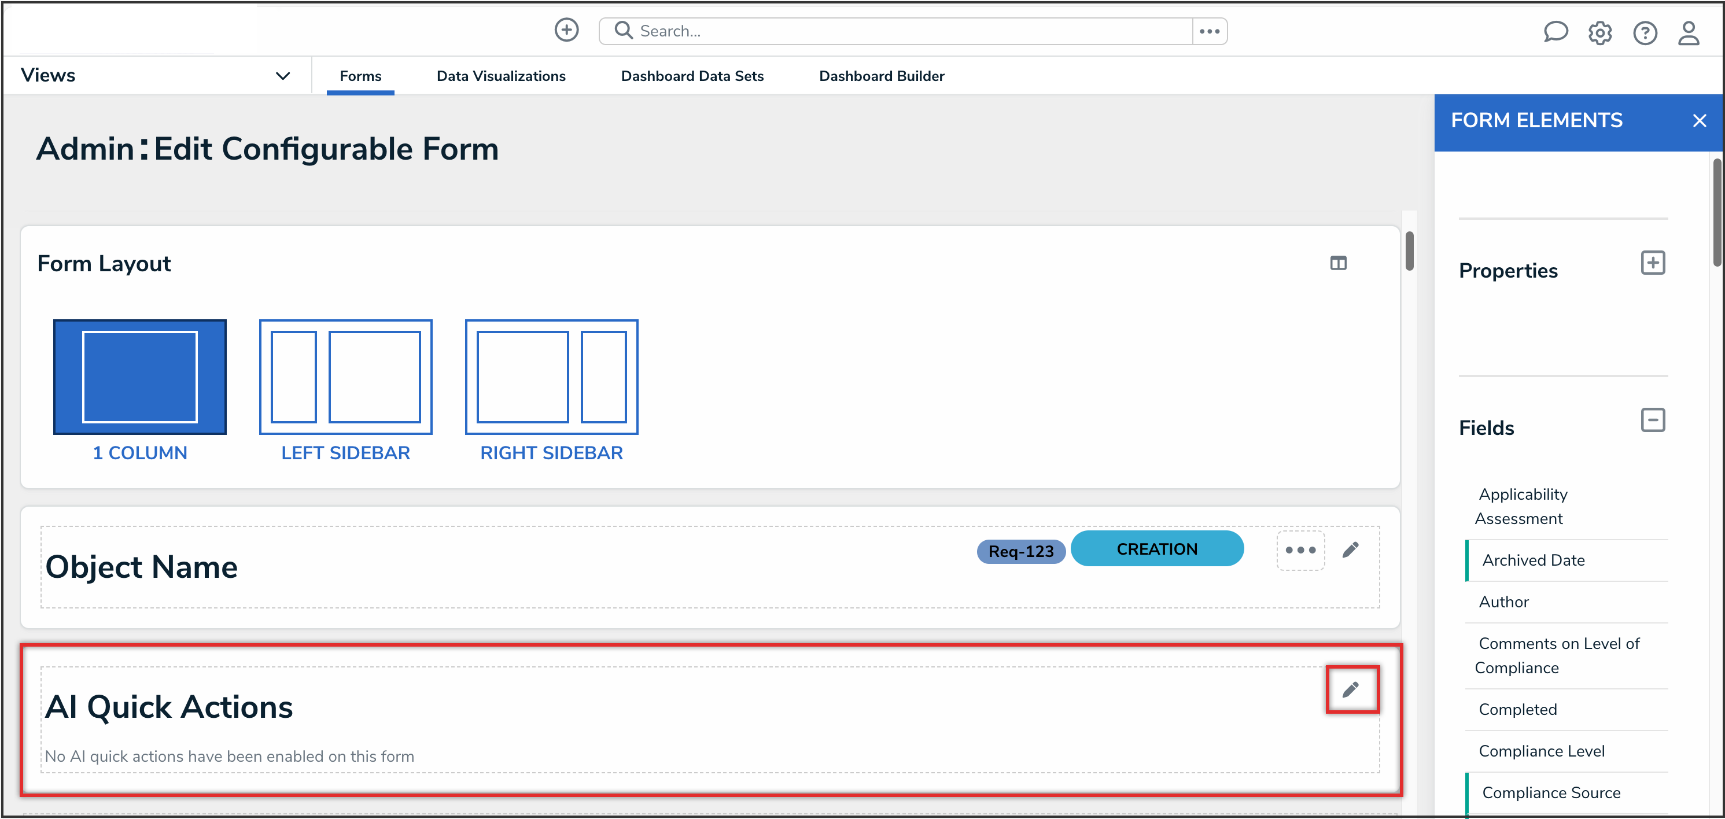Open the user profile icon
Image resolution: width=1725 pixels, height=819 pixels.
(1688, 32)
